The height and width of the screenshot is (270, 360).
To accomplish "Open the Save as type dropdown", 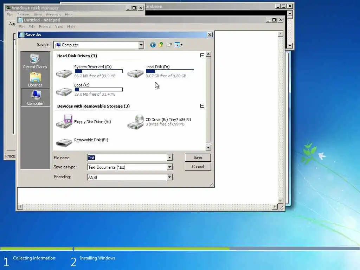I will 169,167.
